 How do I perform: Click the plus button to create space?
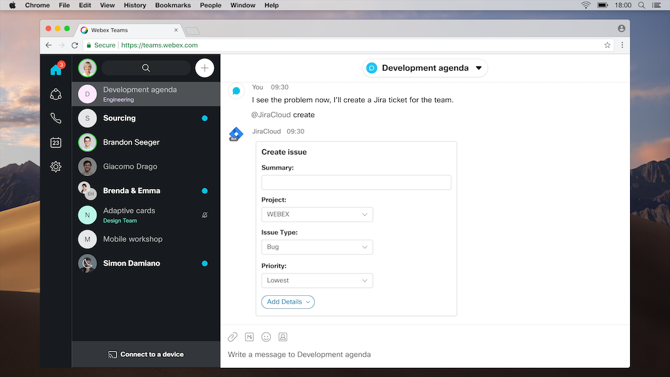click(205, 68)
